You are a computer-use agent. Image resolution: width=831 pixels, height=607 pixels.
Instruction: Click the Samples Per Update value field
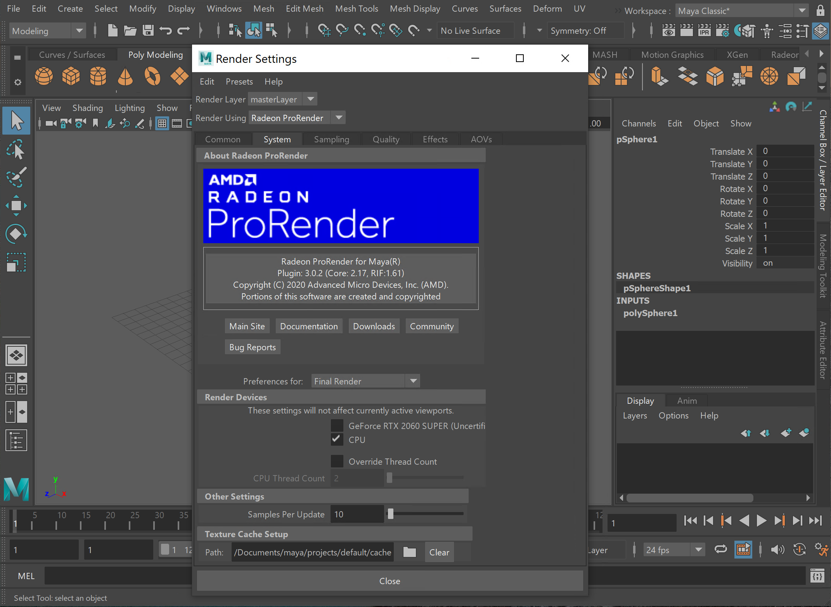click(x=357, y=514)
